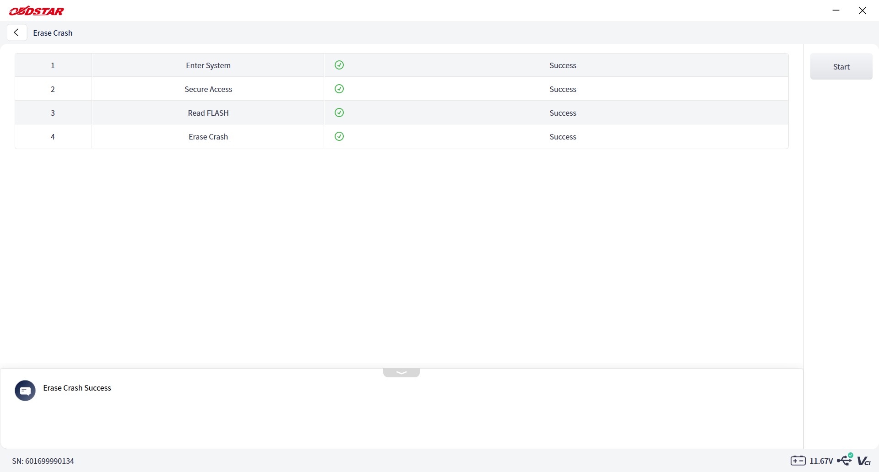Click the Enter System green check icon
Image resolution: width=879 pixels, height=472 pixels.
tap(339, 65)
